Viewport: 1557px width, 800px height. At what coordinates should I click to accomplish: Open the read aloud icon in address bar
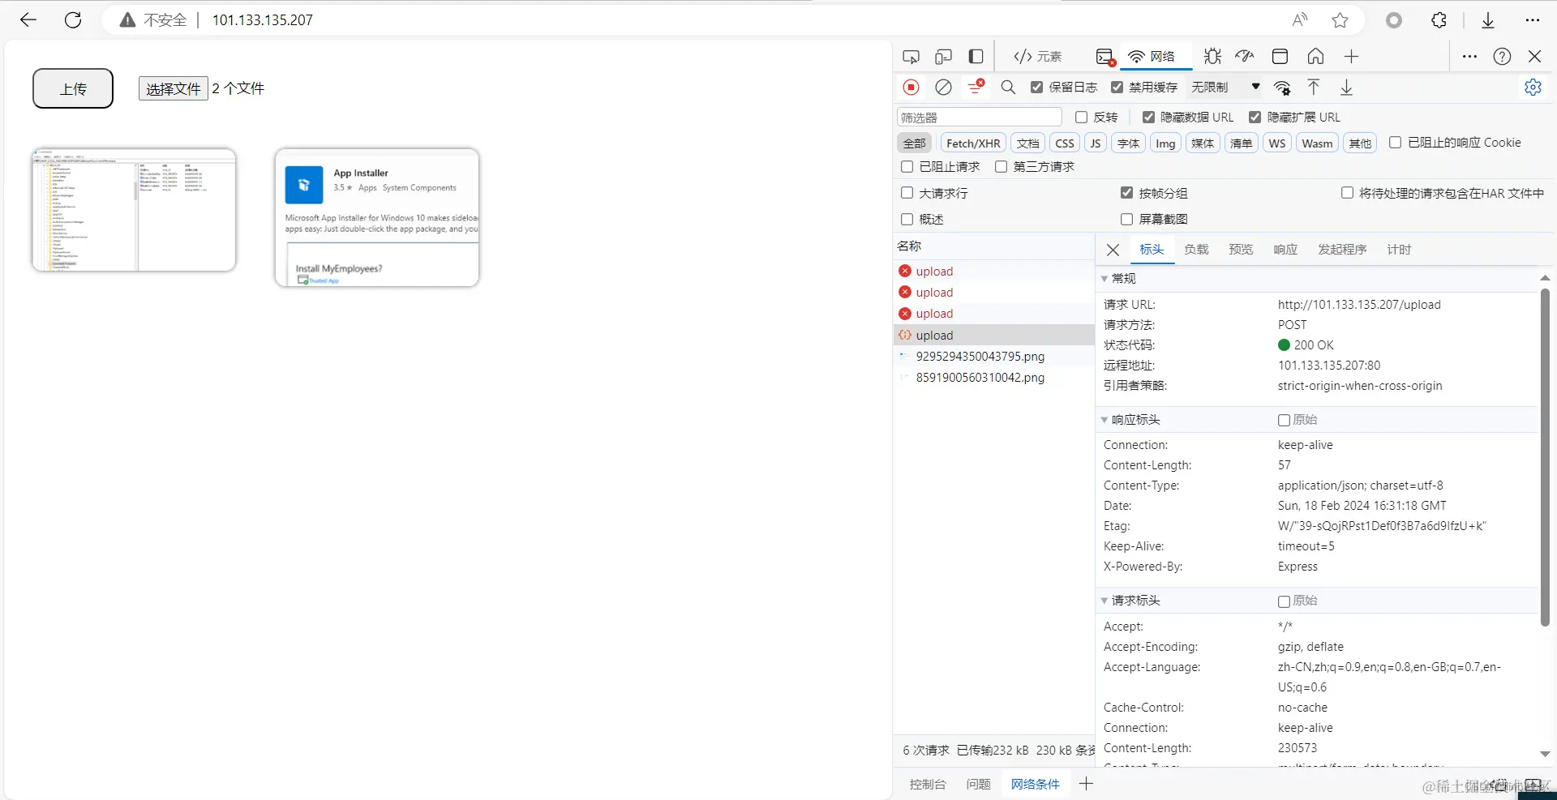(1300, 20)
